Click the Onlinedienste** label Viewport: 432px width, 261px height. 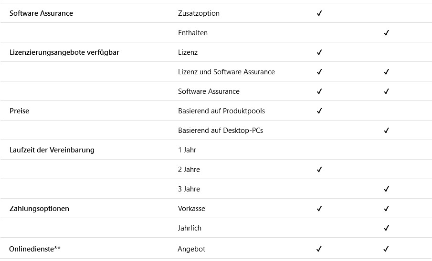click(35, 249)
